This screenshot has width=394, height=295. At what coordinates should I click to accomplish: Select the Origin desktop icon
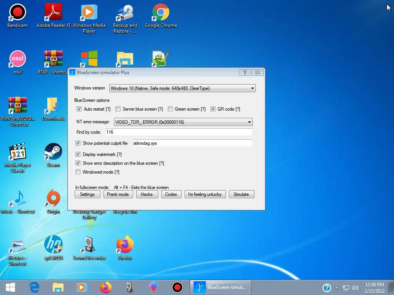(x=53, y=202)
